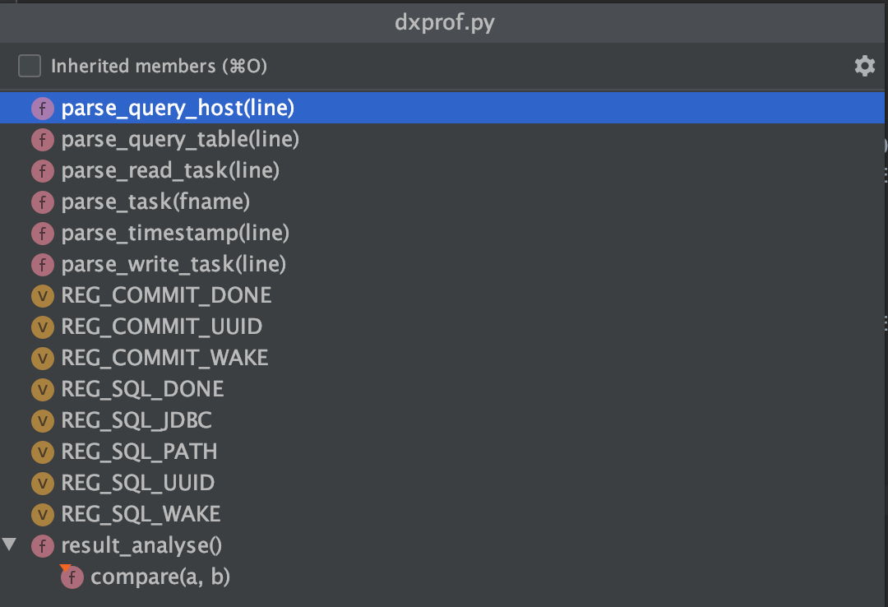Click variable icon beside REG_SQL_JDBC
Viewport: 888px width, 607px height.
point(43,420)
